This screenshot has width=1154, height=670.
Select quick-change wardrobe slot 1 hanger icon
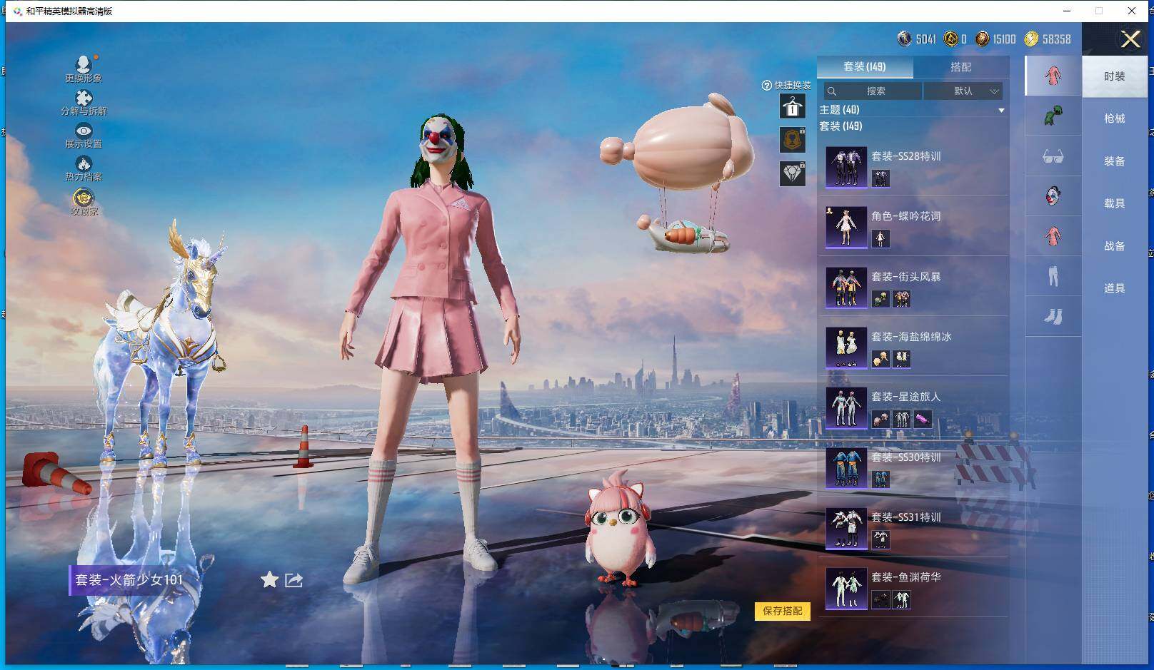pos(792,107)
